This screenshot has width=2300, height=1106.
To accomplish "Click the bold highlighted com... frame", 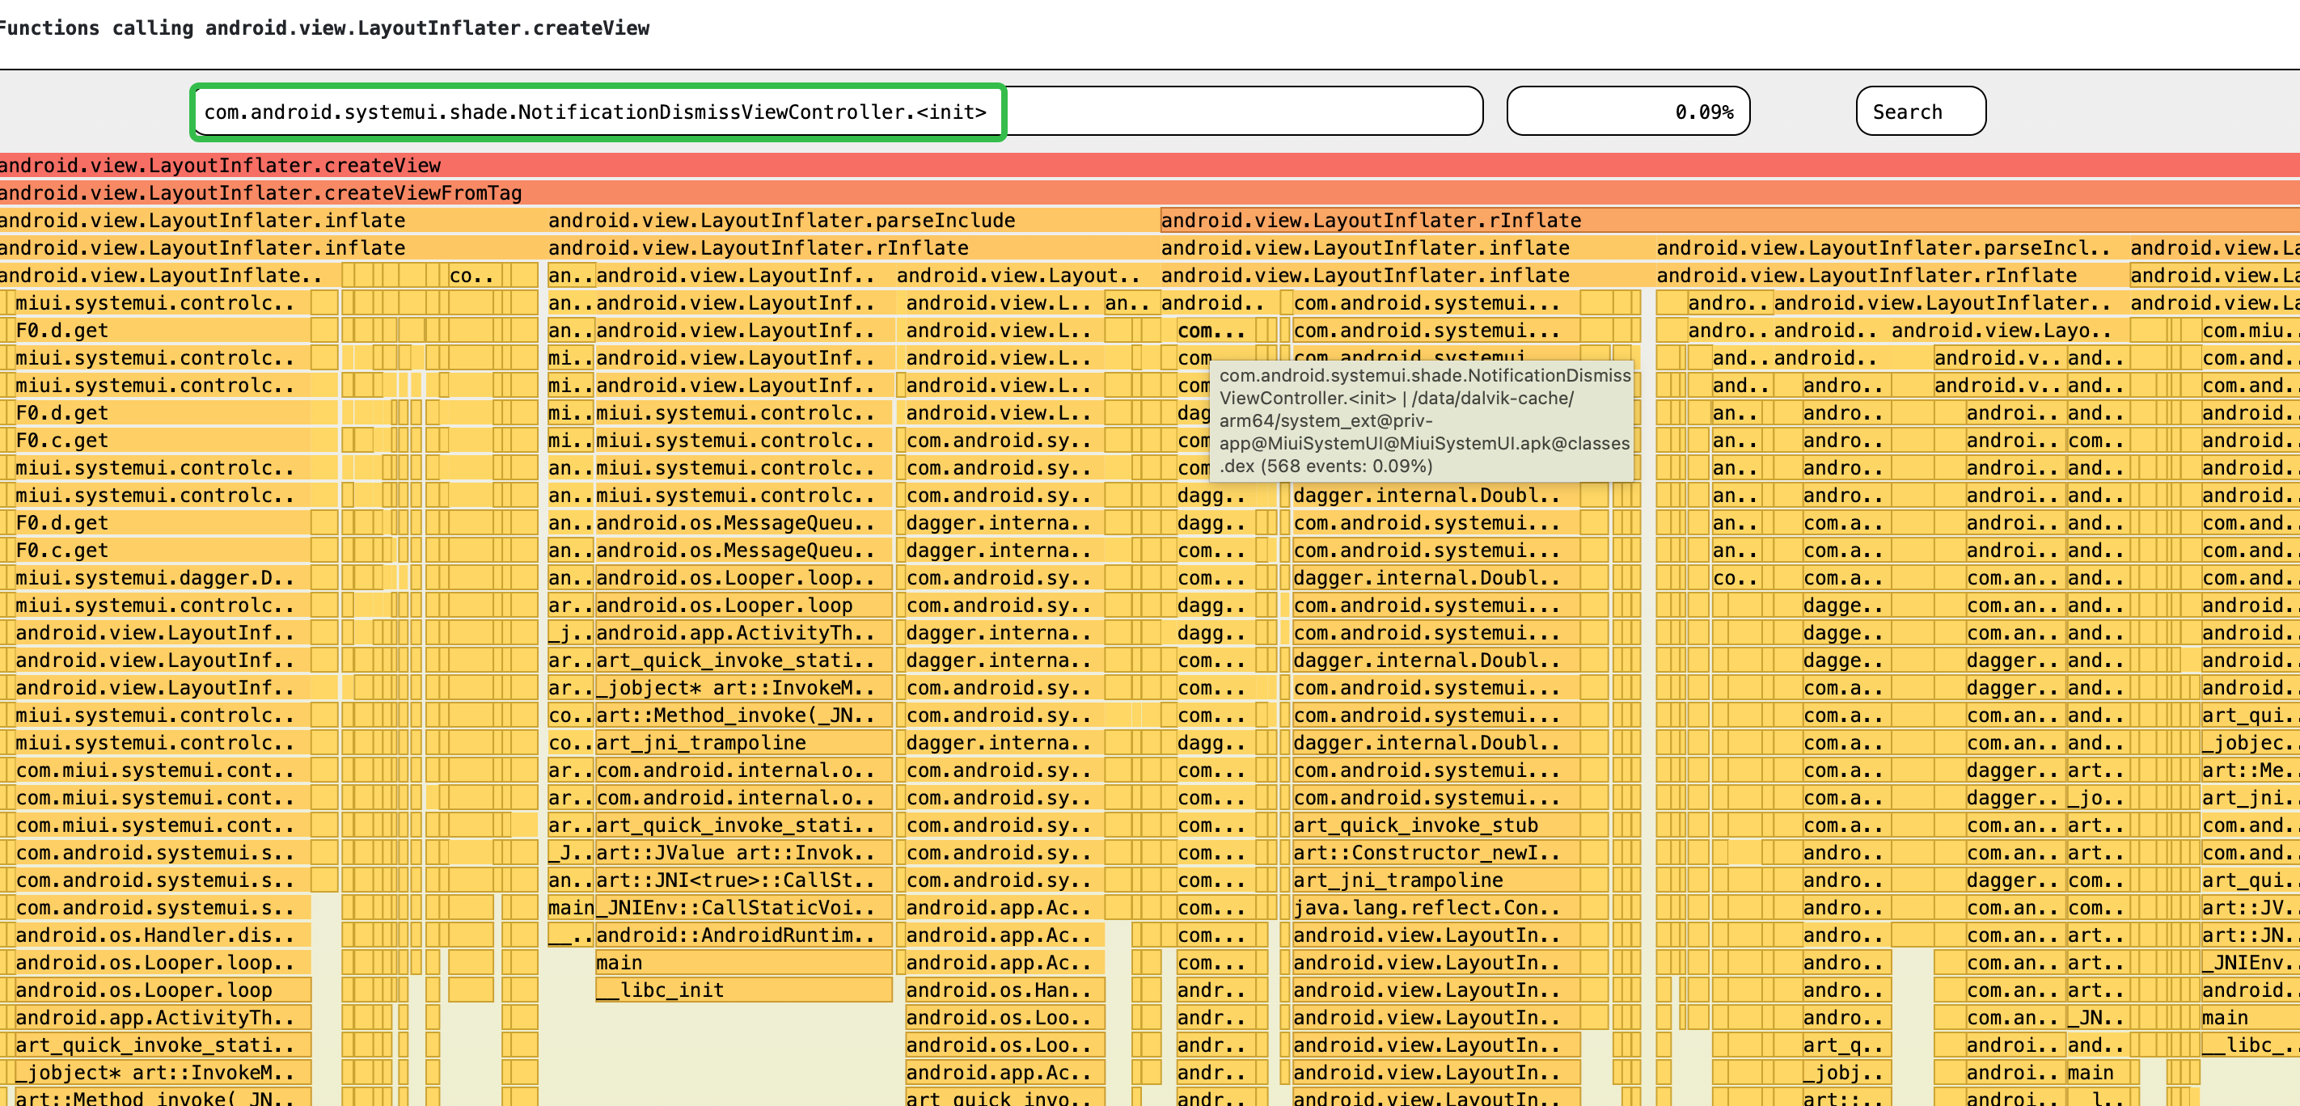I will [1216, 331].
